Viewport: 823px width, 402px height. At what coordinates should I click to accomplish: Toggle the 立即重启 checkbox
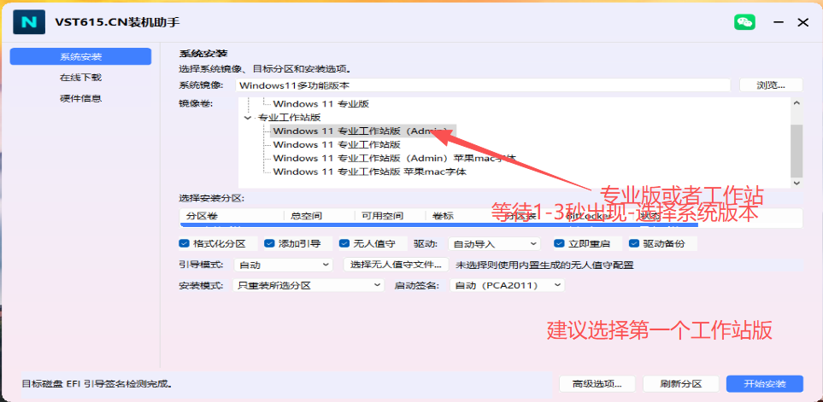tap(560, 243)
